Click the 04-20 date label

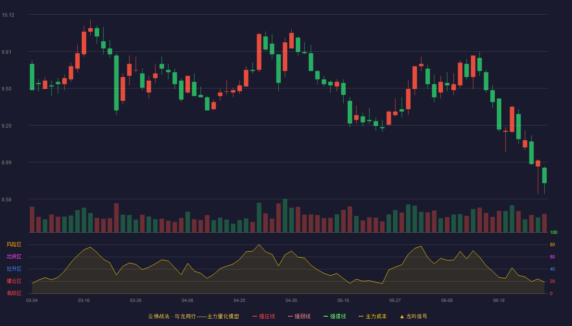(x=239, y=300)
